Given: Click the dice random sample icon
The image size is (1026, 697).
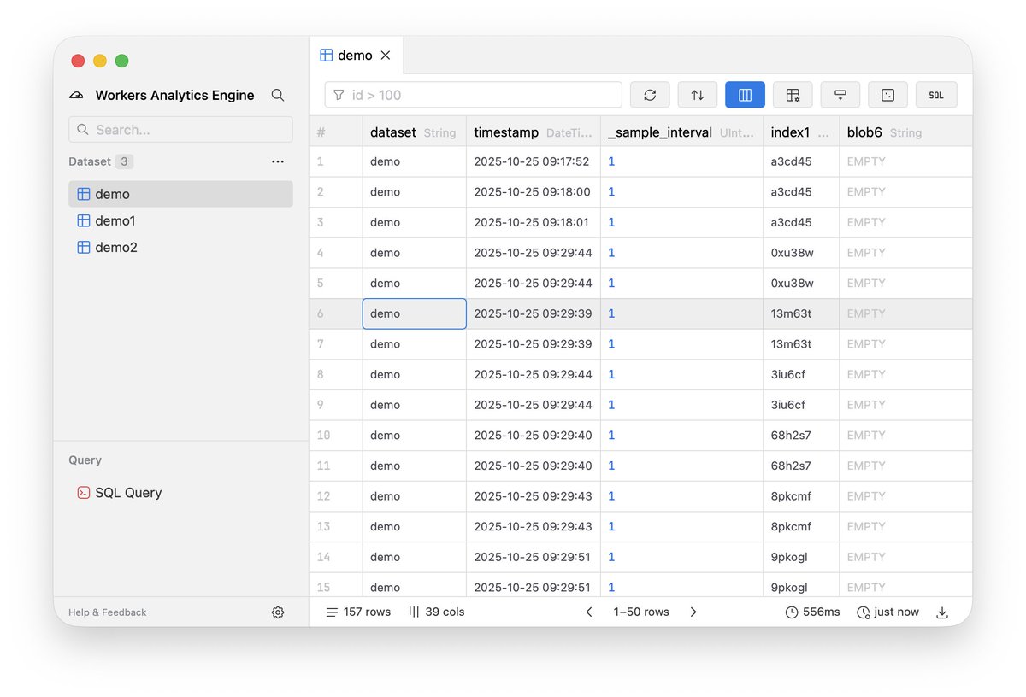Looking at the screenshot, I should pyautogui.click(x=887, y=95).
